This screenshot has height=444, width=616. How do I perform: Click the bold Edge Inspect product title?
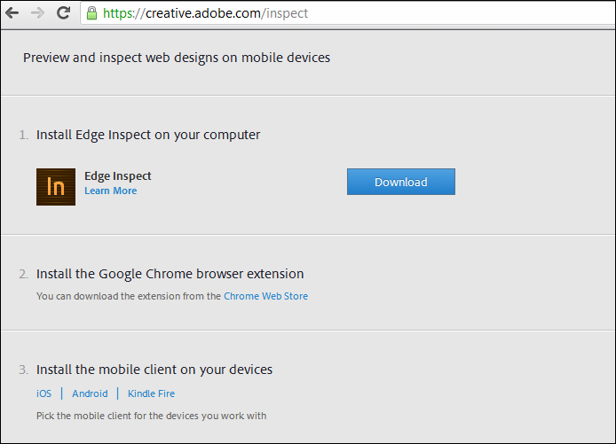[118, 176]
